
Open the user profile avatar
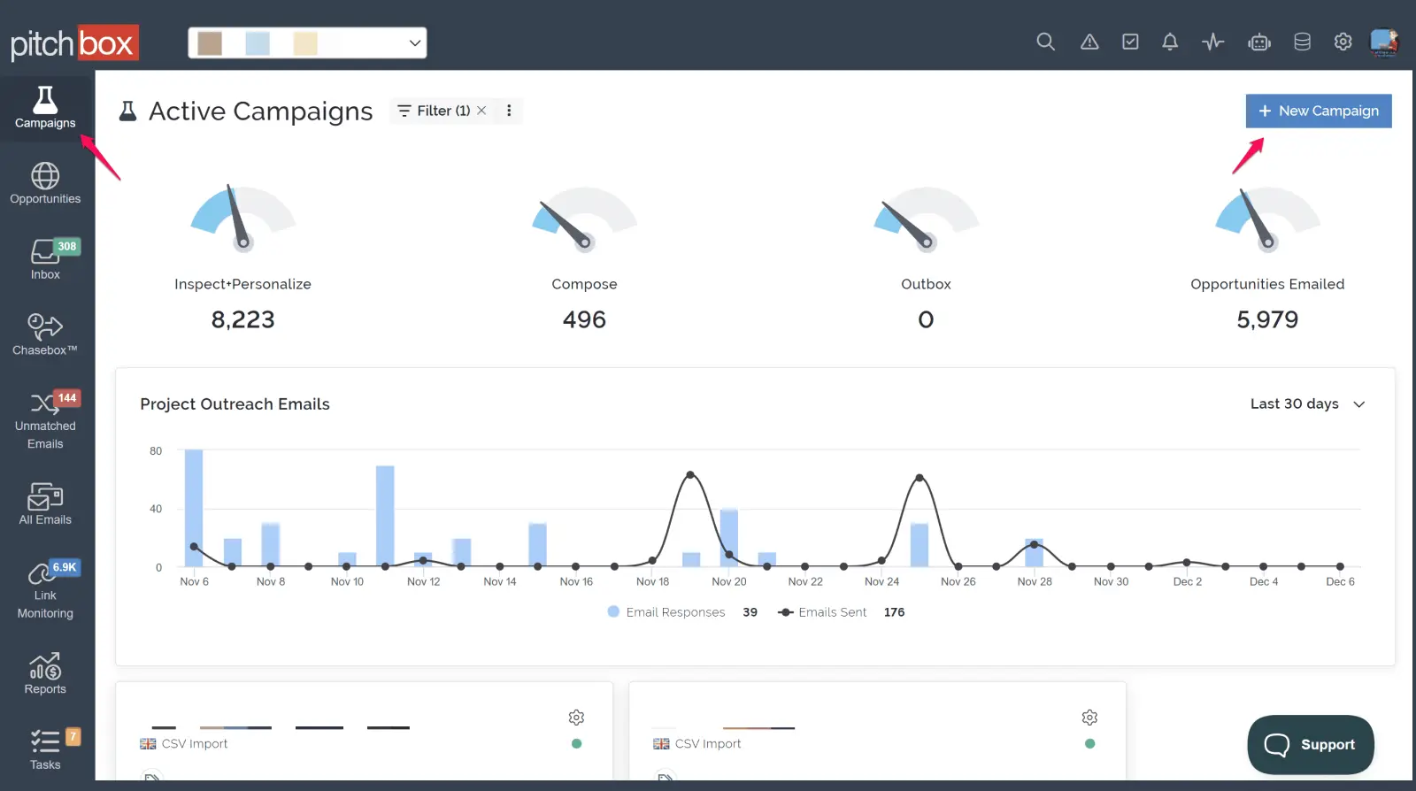[x=1383, y=42]
